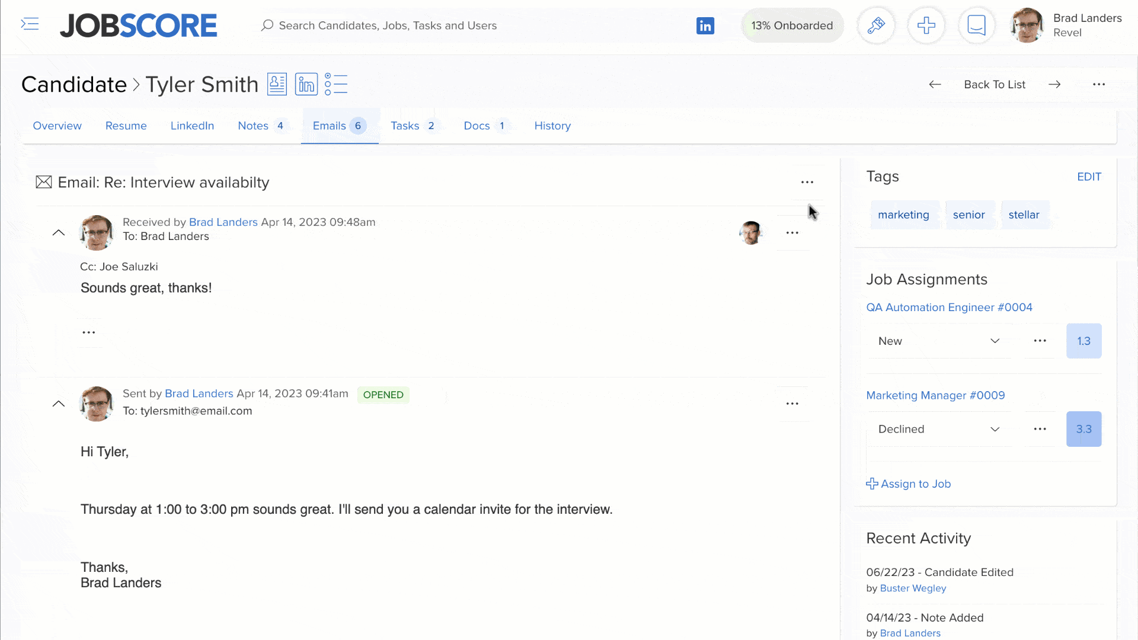1138x640 pixels.
Task: Click LinkedIn icon beside Tyler Smith
Action: coord(306,84)
